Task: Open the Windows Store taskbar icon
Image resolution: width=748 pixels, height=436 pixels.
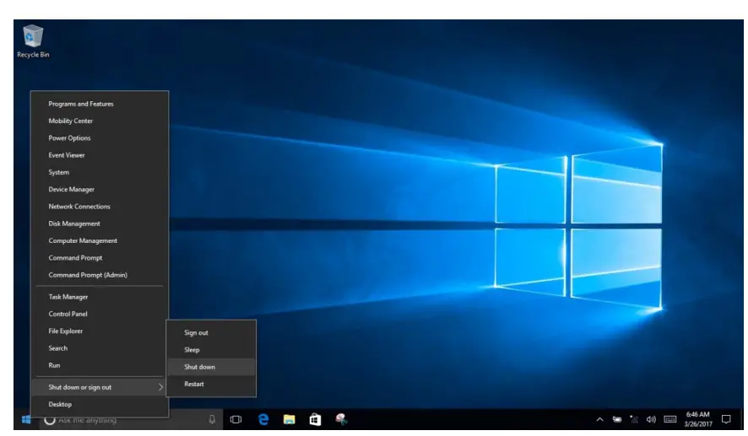Action: (315, 419)
